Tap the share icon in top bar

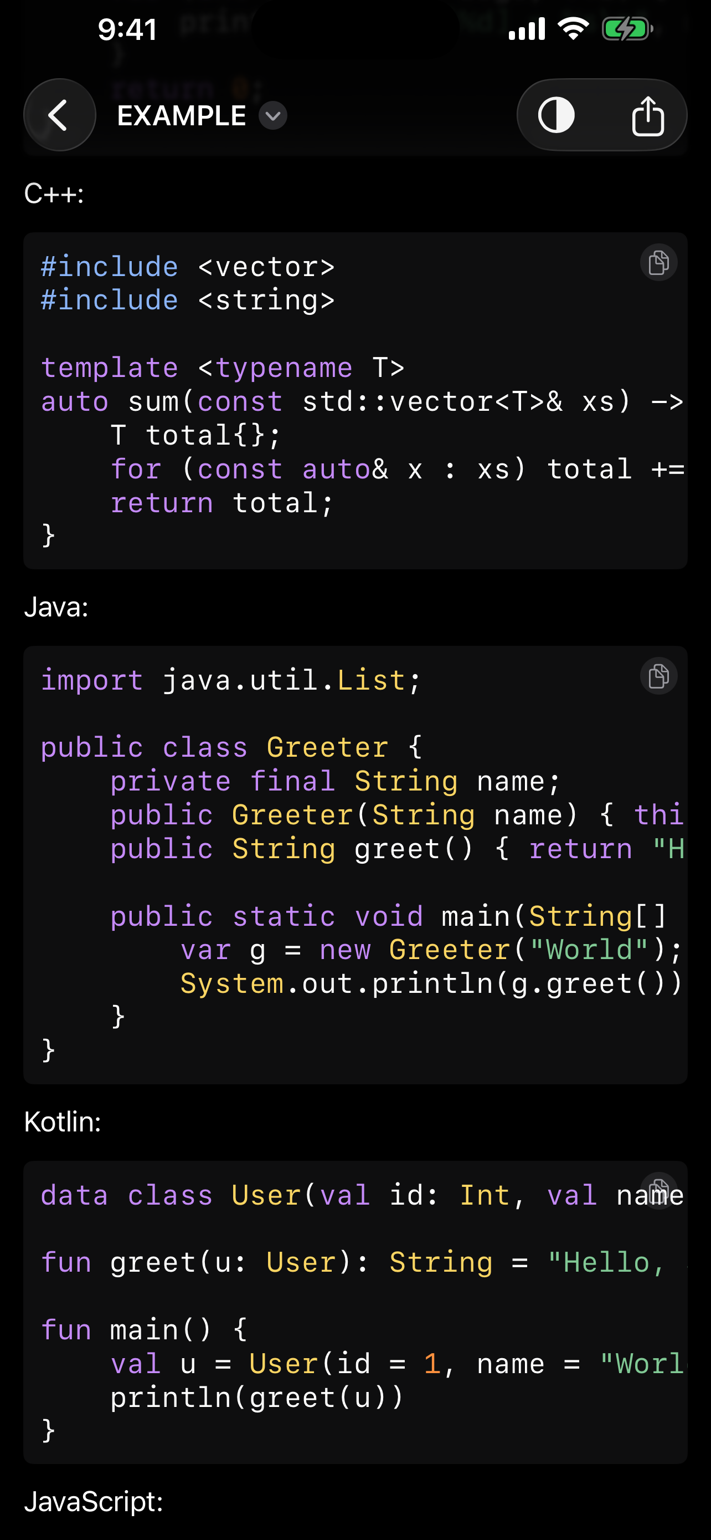pyautogui.click(x=648, y=115)
